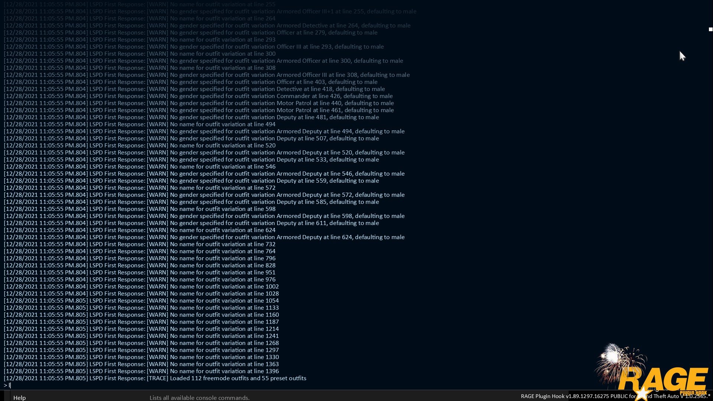Click the 'No name' warning for line 732

click(140, 244)
